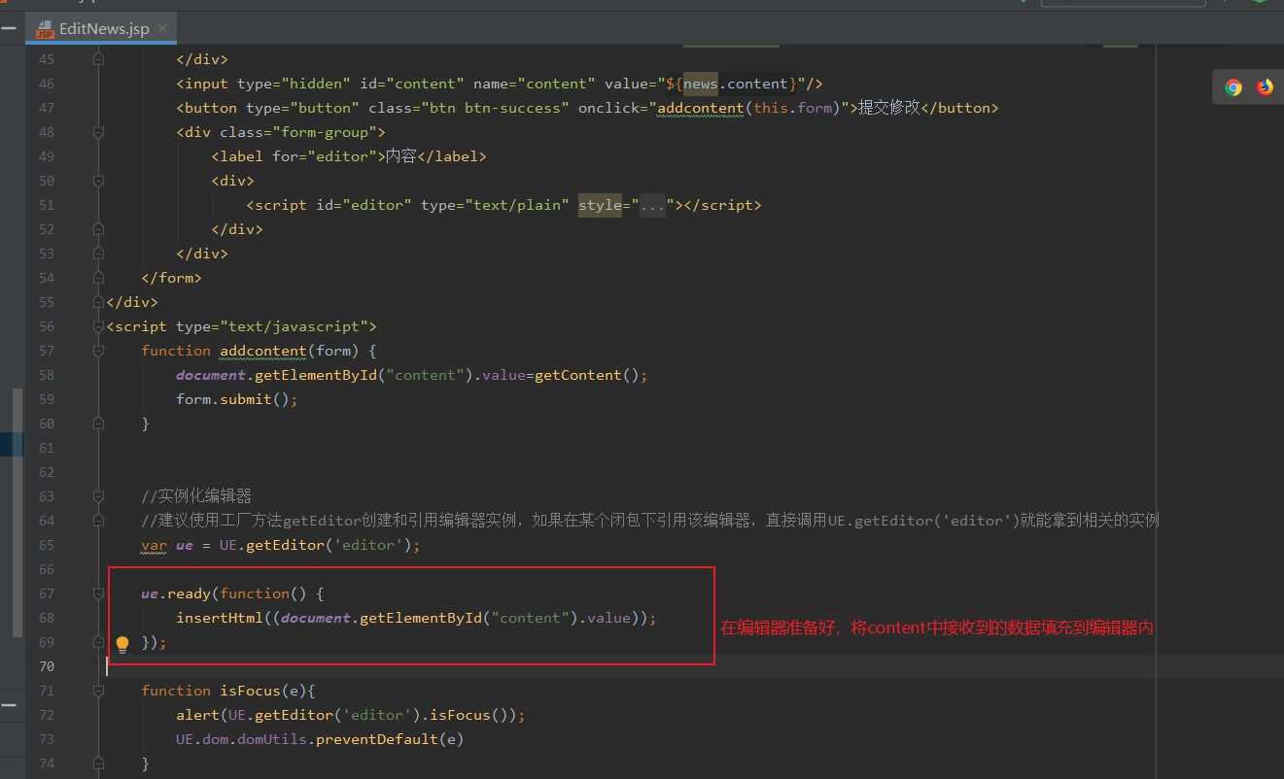This screenshot has height=779, width=1284.
Task: Click line number 49 in the gutter
Action: 47,156
